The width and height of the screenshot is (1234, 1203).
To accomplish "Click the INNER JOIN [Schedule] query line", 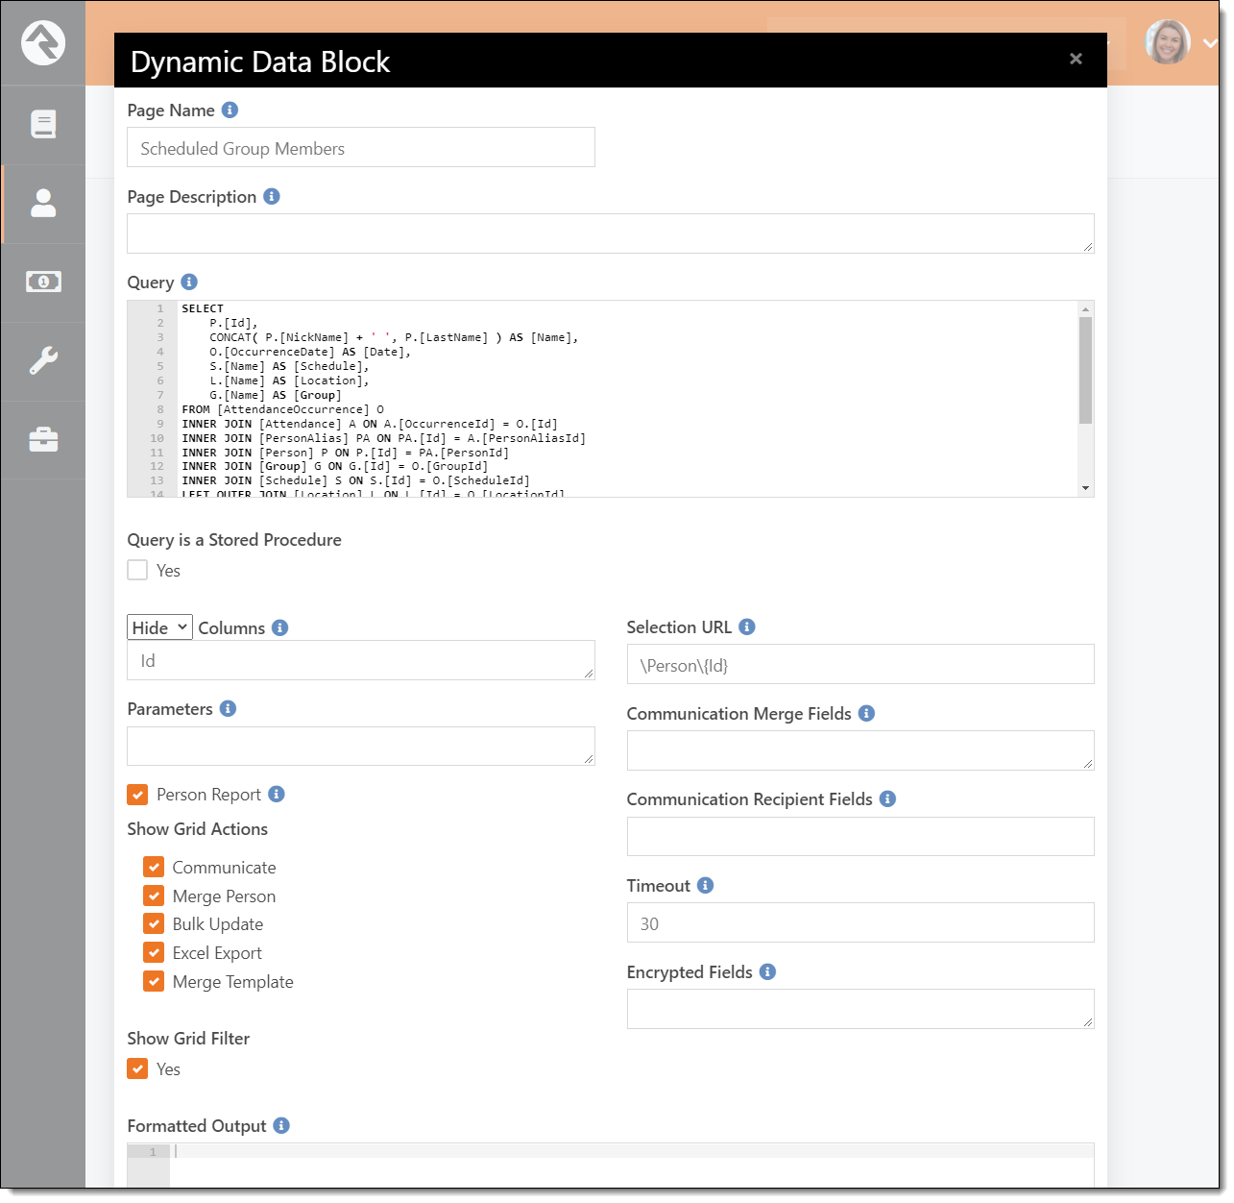I will pyautogui.click(x=355, y=480).
